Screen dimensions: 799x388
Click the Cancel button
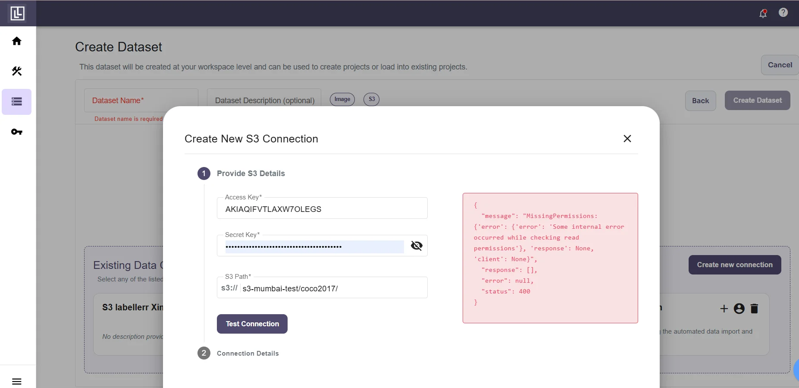(780, 65)
